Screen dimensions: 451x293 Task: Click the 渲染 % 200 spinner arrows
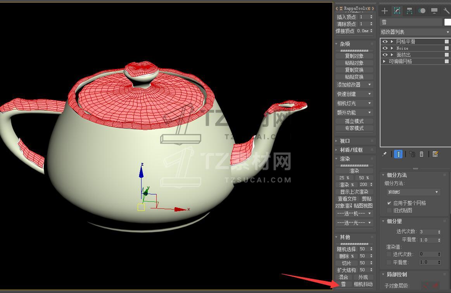[372, 184]
